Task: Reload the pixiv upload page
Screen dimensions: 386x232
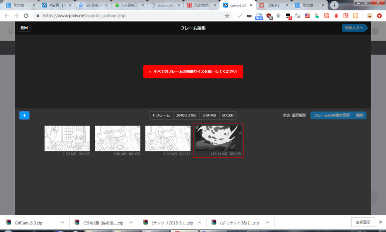Action: tap(26, 16)
